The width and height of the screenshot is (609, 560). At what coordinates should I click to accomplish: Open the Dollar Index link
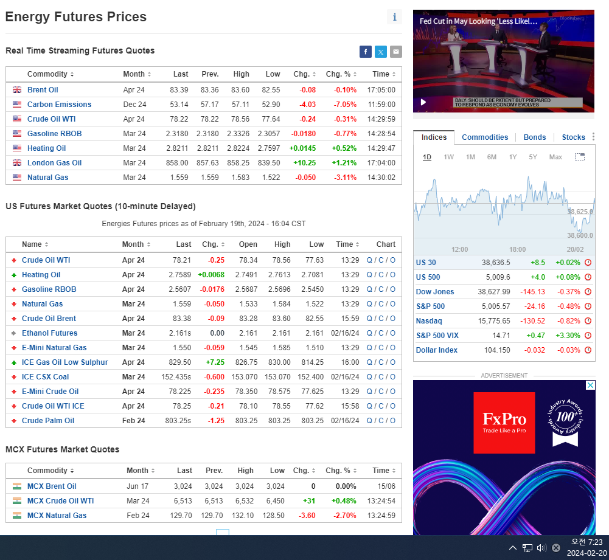(437, 350)
